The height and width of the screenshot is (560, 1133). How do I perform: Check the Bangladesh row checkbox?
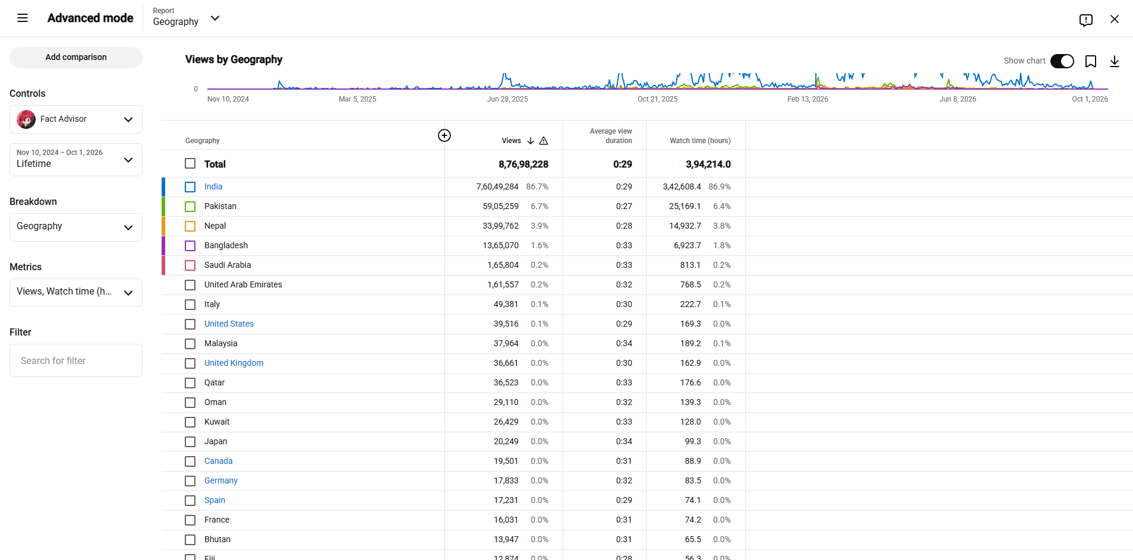coord(190,246)
